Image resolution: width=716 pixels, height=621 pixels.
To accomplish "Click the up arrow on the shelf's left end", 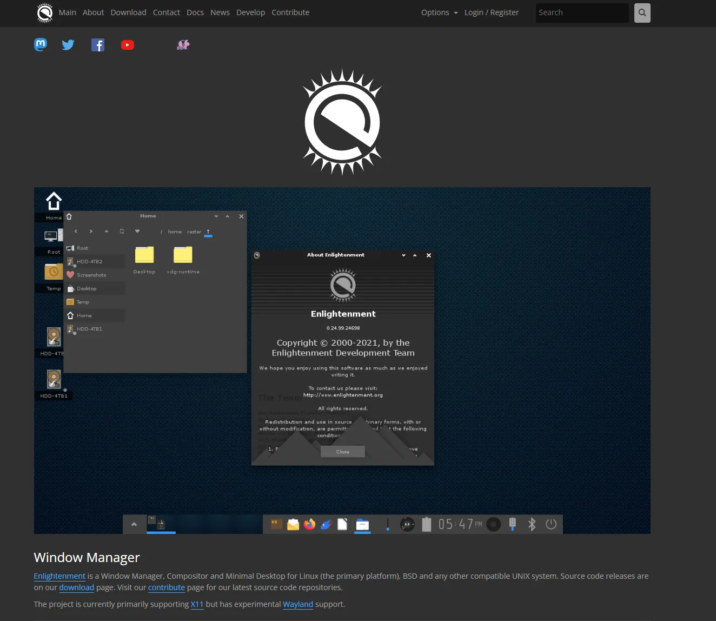I will click(x=134, y=524).
